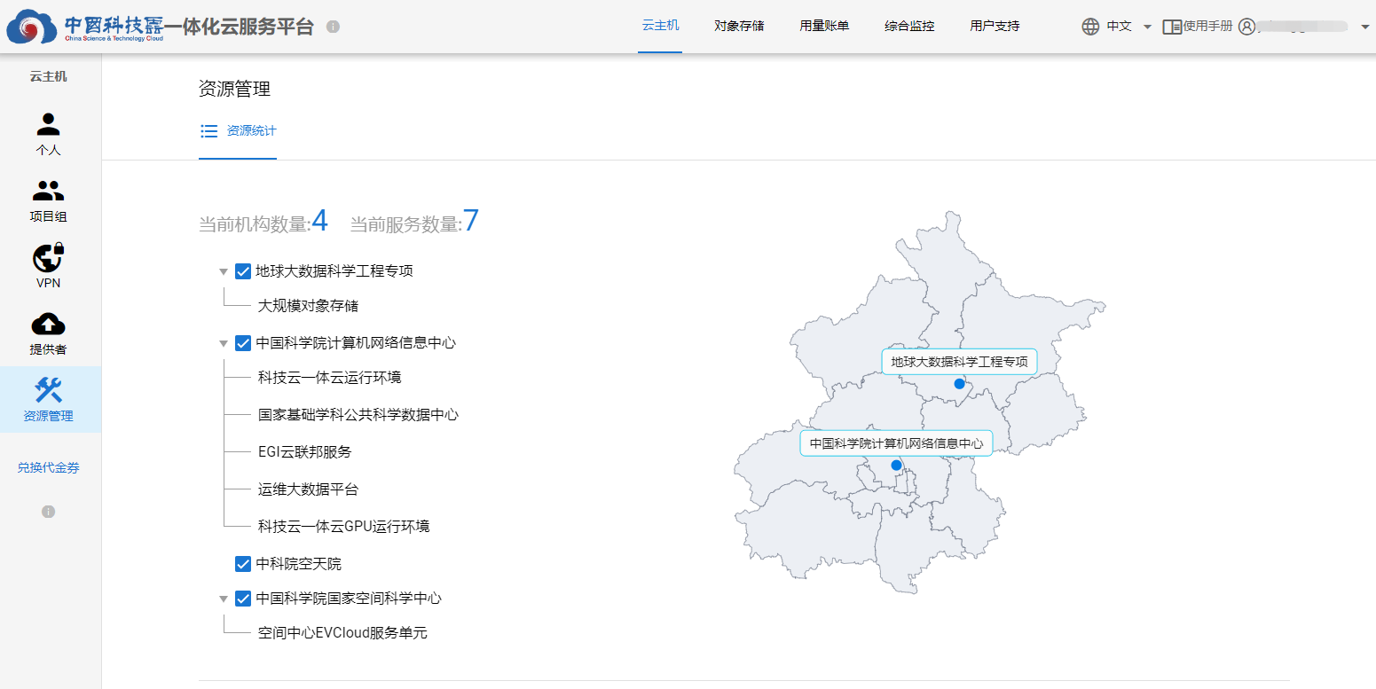This screenshot has height=689, width=1376.
Task: Click the user account avatar icon
Action: (x=1246, y=27)
